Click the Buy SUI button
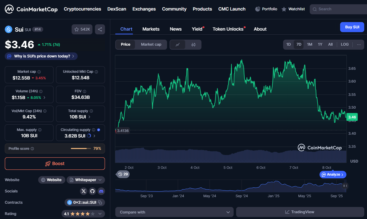 [x=352, y=27]
